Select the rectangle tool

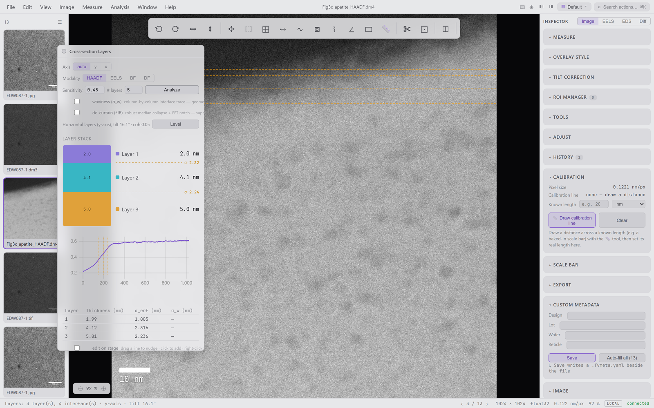pos(369,29)
